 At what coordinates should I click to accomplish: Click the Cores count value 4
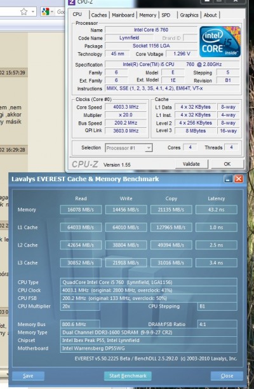point(190,147)
